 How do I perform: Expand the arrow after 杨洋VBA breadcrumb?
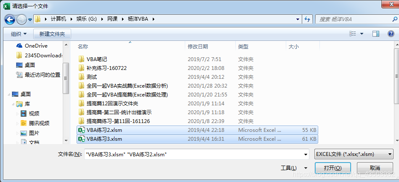154,19
